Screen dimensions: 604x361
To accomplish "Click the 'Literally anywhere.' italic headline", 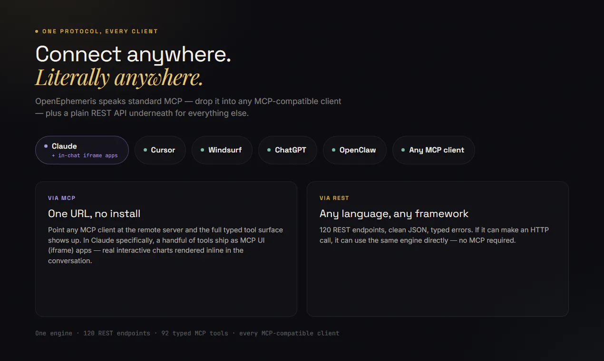I will point(119,77).
